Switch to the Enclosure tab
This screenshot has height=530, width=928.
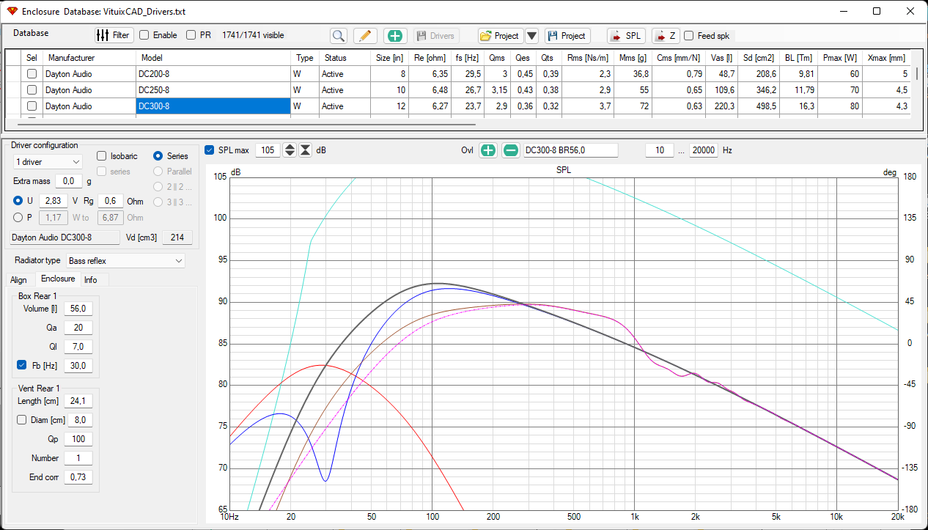(57, 279)
